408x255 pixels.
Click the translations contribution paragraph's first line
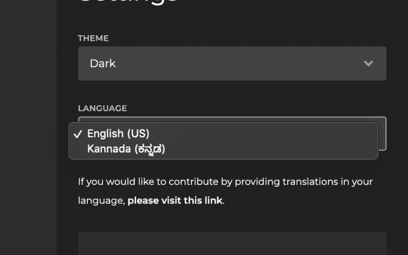(225, 182)
